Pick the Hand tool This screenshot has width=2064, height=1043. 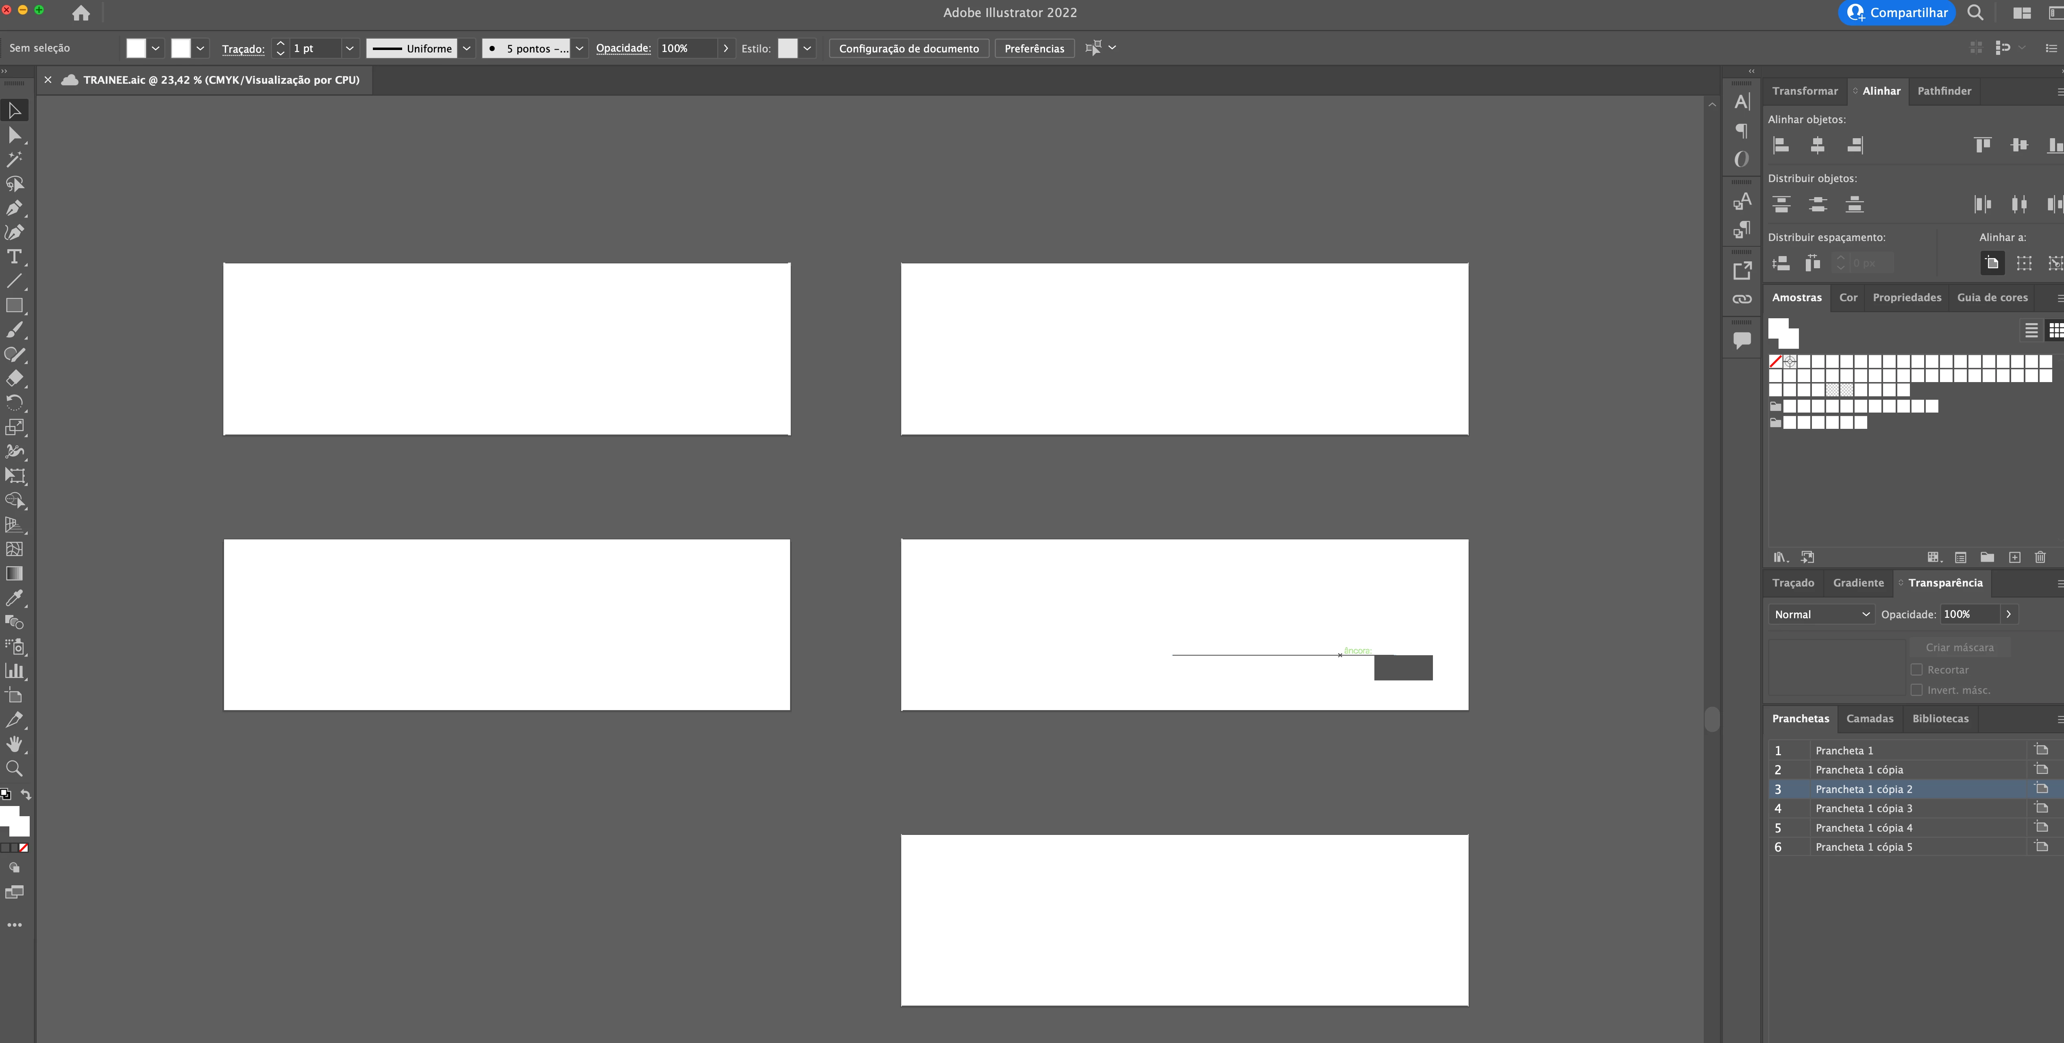[14, 744]
